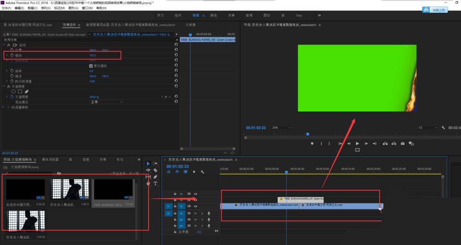This screenshot has height=245, width=461.
Task: Lock the V3 track
Action: (x=175, y=194)
